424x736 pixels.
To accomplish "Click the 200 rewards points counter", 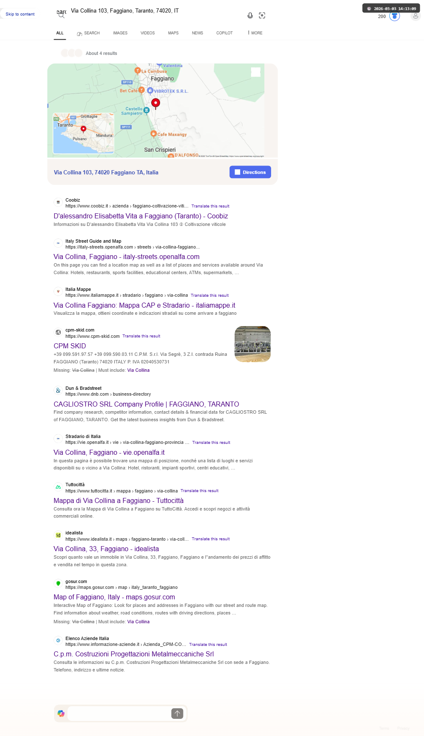I will [382, 16].
